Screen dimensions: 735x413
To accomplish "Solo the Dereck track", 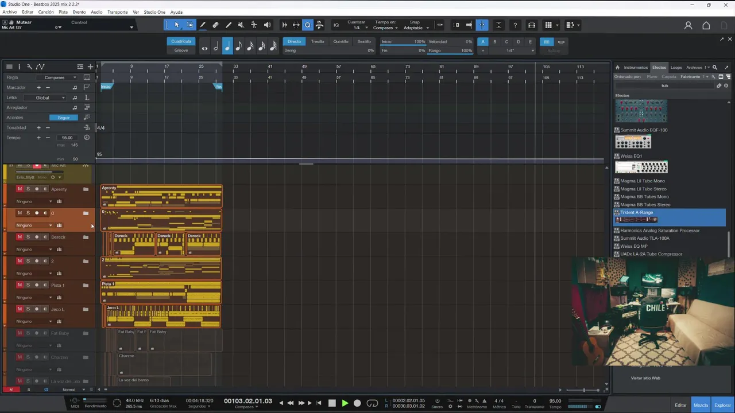I will pyautogui.click(x=28, y=237).
